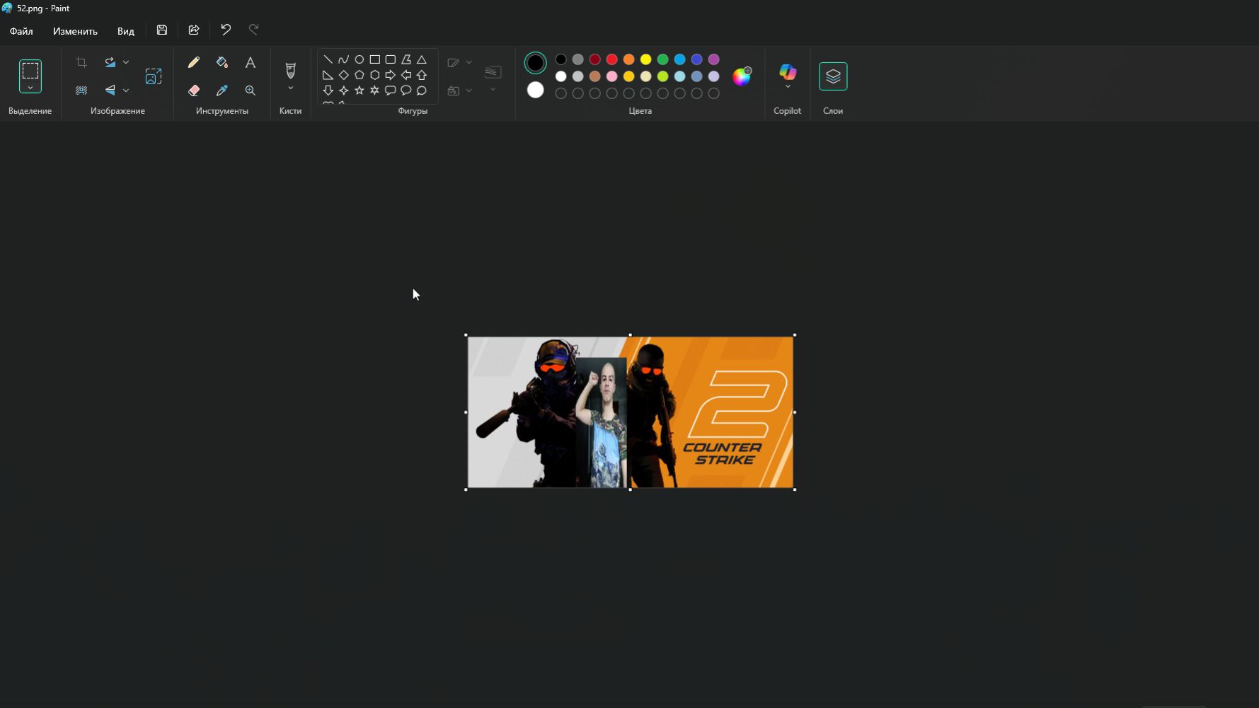Click the Save icon
This screenshot has height=708, width=1259.
(162, 30)
